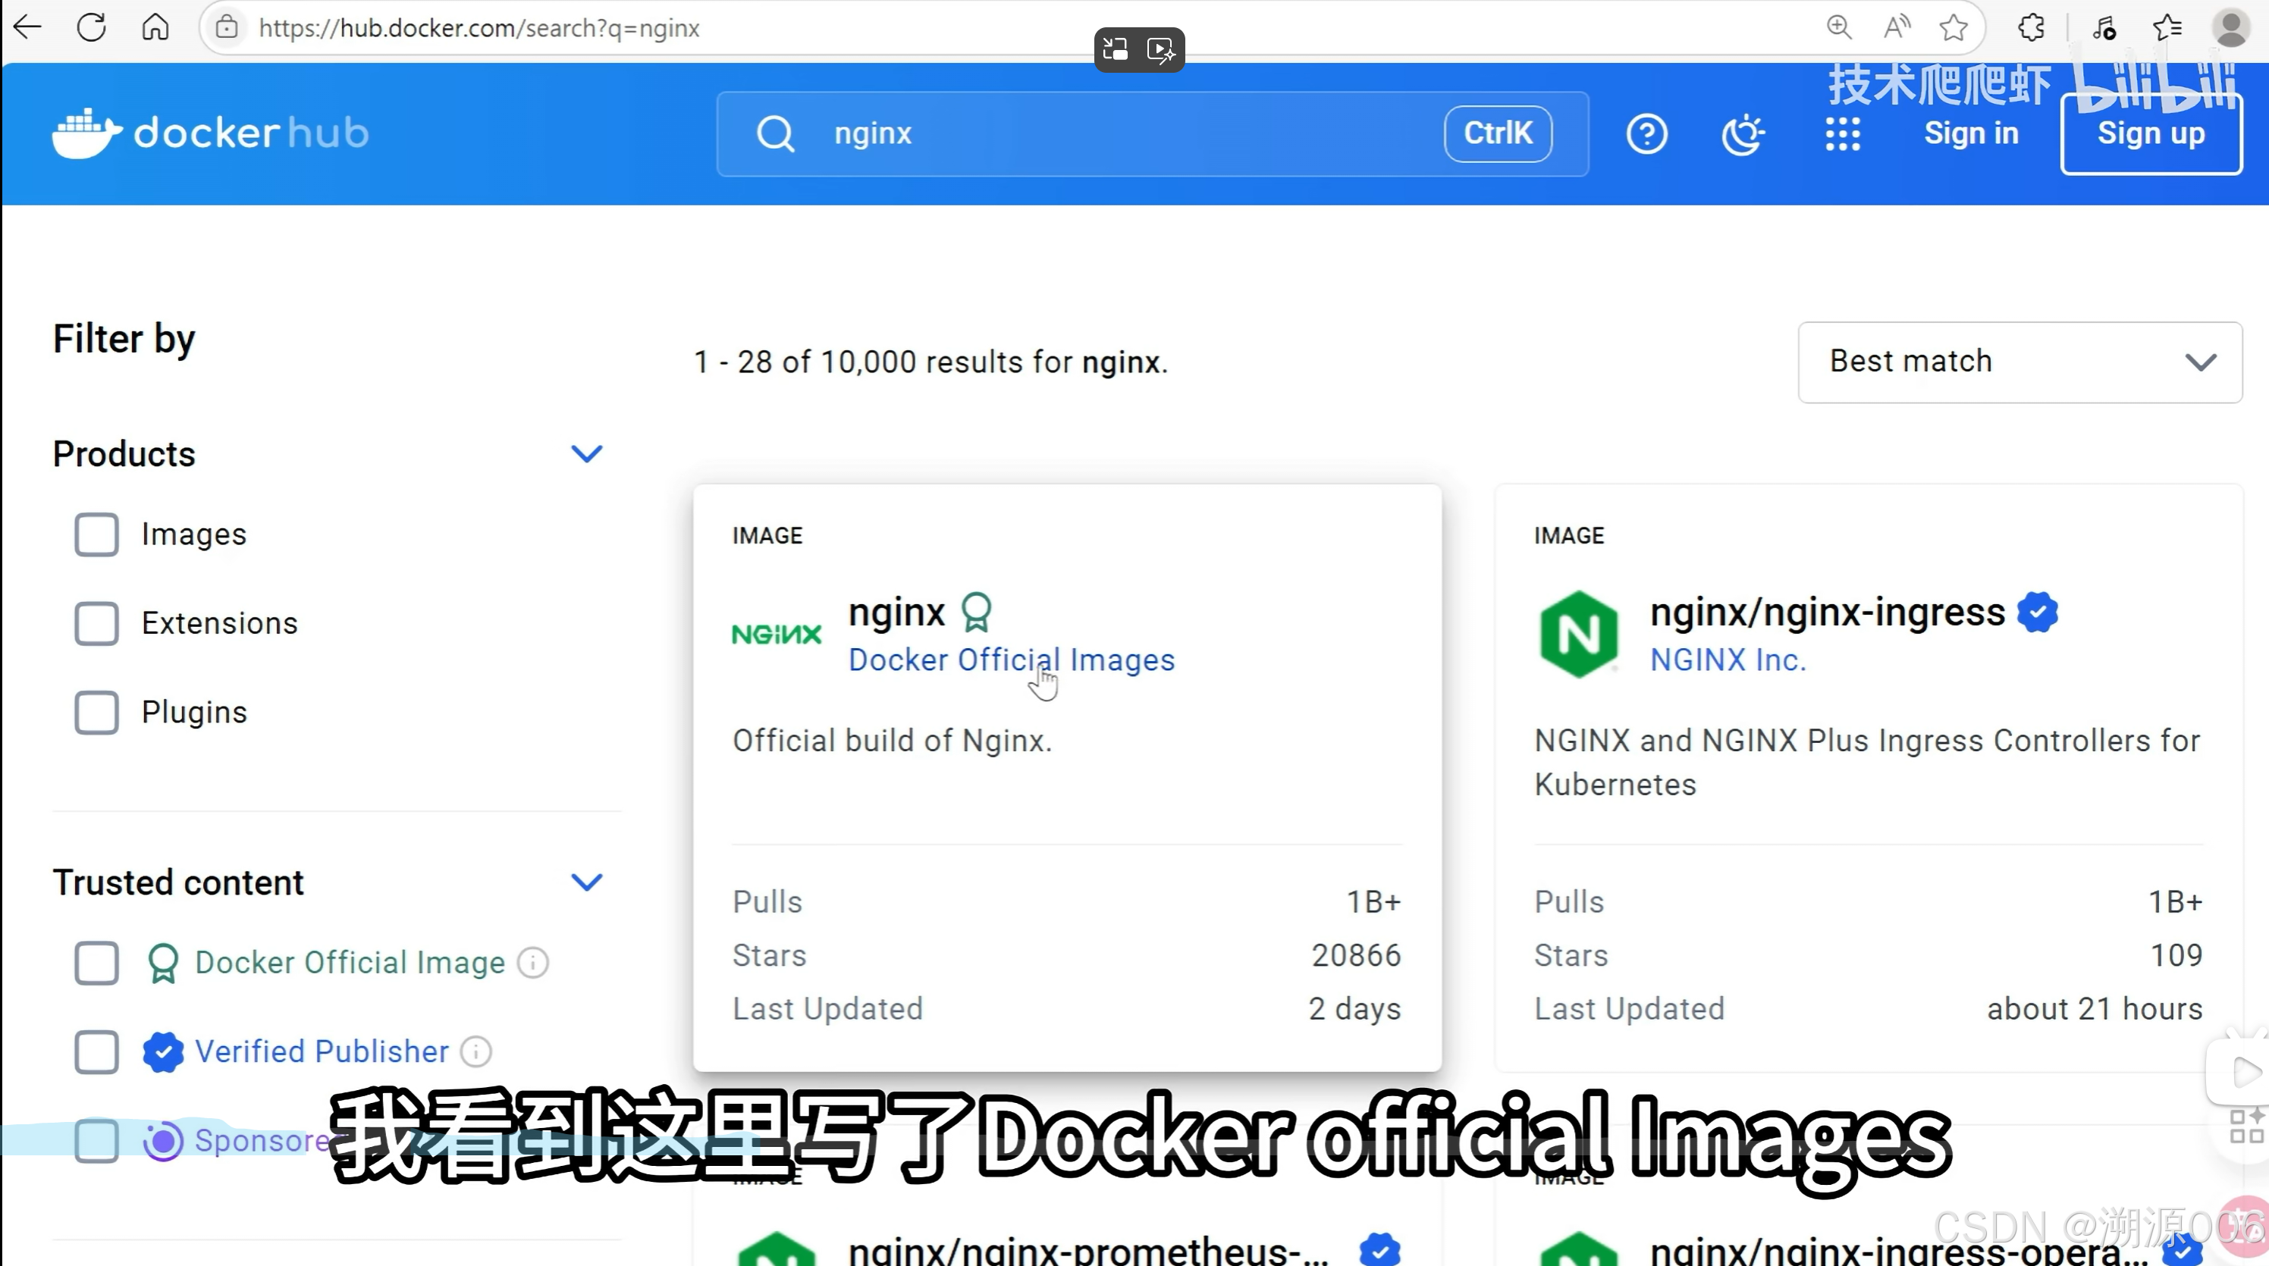
Task: Click the results count text for nginx
Action: pyautogui.click(x=931, y=362)
